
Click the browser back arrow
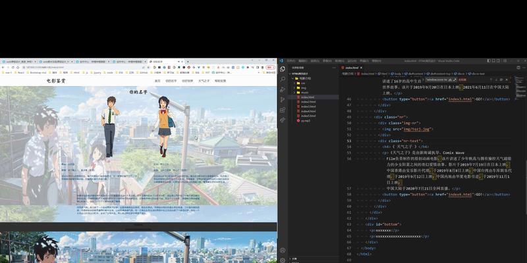(x=3, y=68)
